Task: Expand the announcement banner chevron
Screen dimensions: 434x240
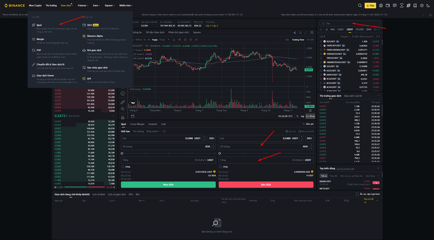Action: [x=423, y=15]
